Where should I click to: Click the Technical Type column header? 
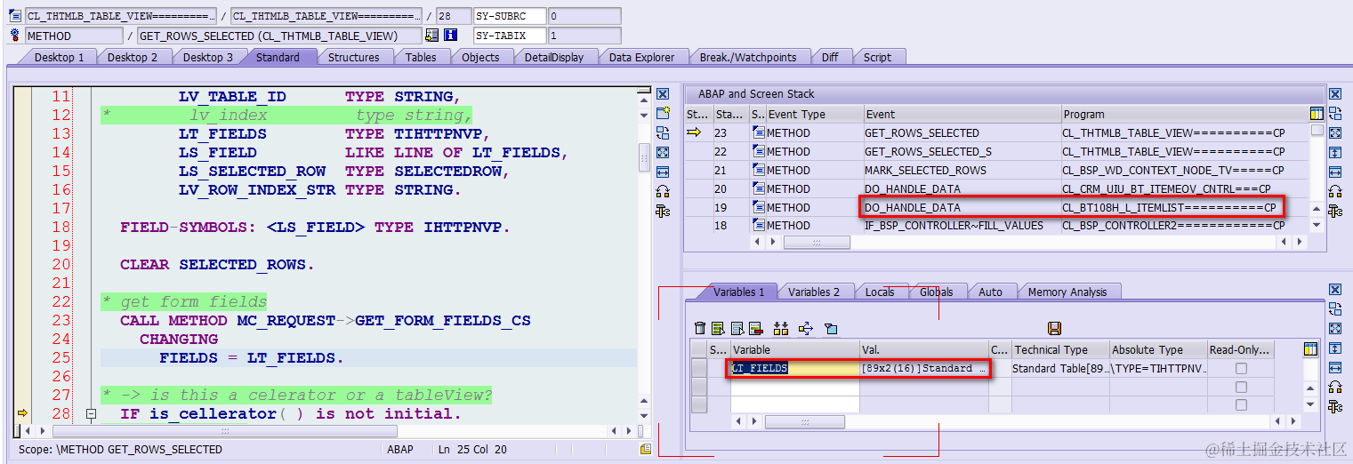[1059, 350]
